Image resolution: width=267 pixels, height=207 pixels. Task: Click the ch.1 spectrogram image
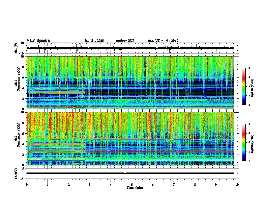pyautogui.click(x=130, y=83)
